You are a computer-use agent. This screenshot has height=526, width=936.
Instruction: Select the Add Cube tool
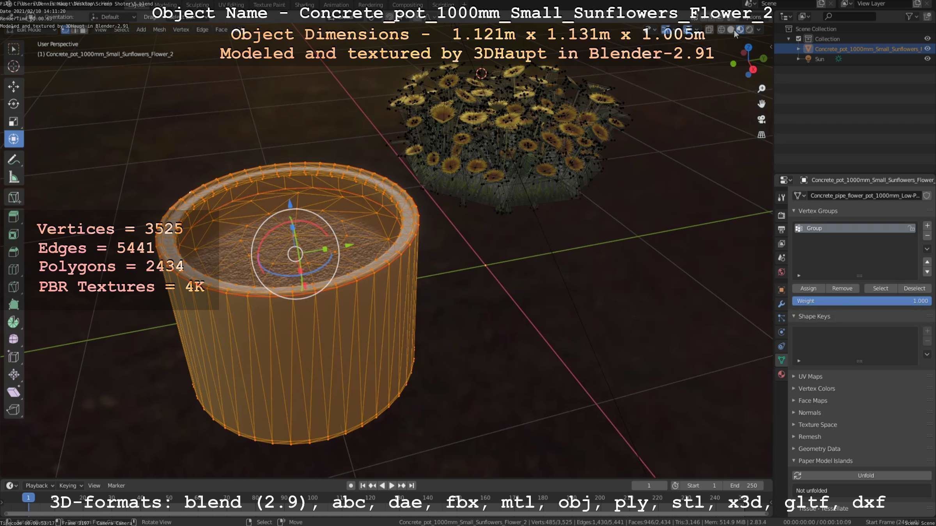[x=14, y=197]
